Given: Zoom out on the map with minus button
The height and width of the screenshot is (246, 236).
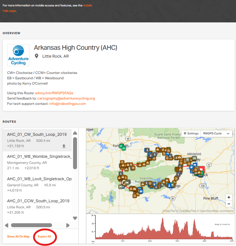Looking at the screenshot, I should pos(229,204).
